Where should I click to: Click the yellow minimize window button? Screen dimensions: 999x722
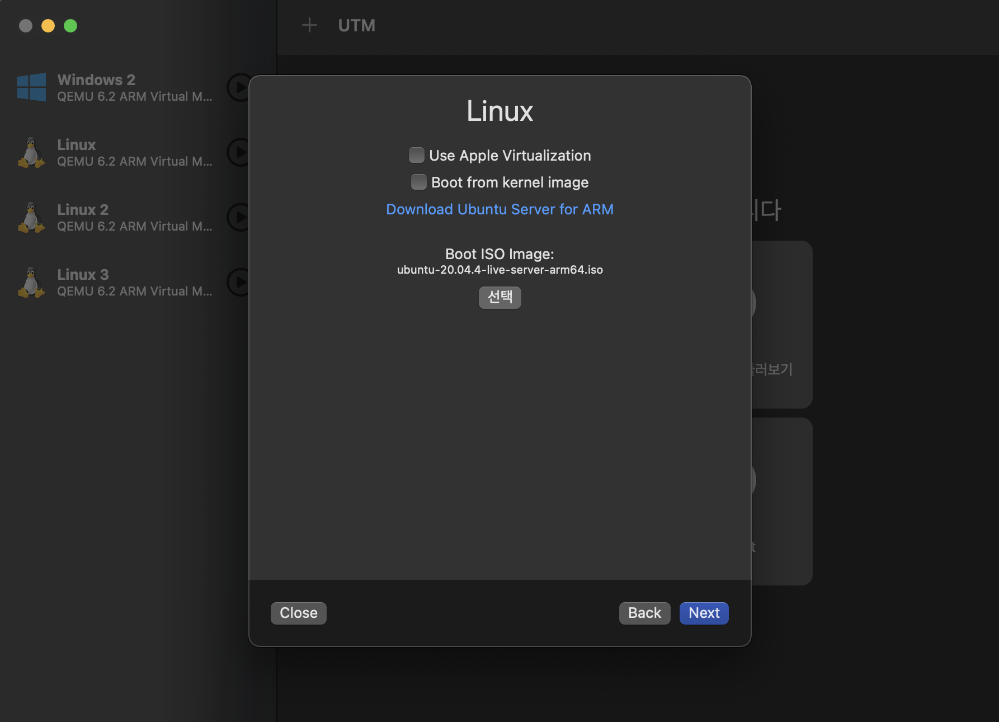tap(48, 26)
